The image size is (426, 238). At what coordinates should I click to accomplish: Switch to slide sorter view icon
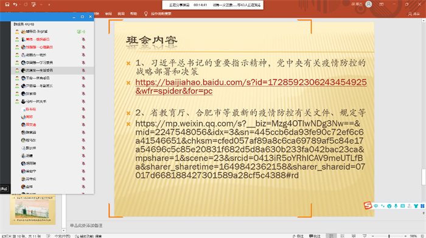tap(342, 236)
